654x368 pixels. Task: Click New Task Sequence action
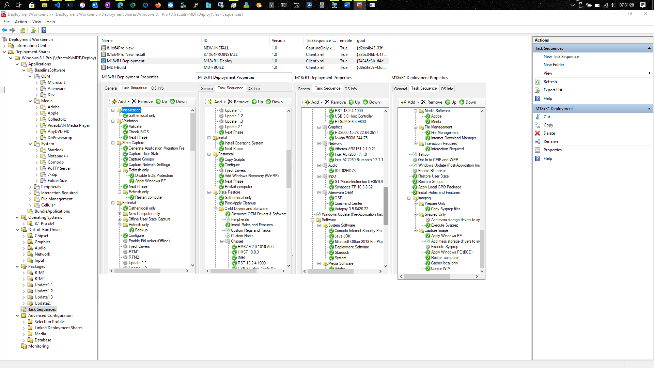point(561,57)
